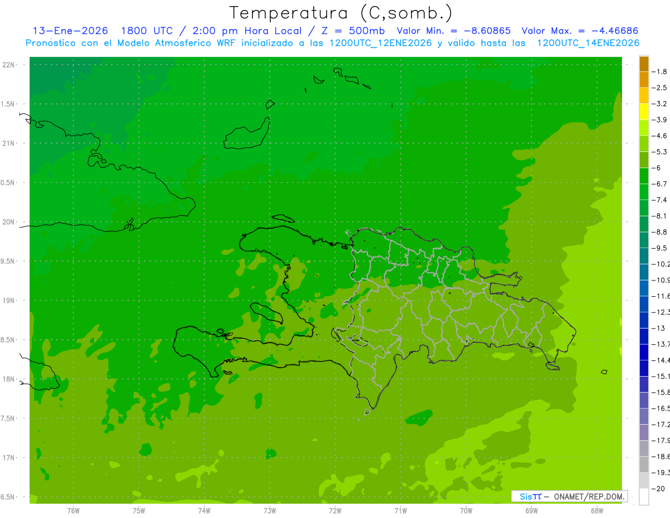Click the 'Valor Min. = -8.60865' text
670x518 pixels.
455,31
